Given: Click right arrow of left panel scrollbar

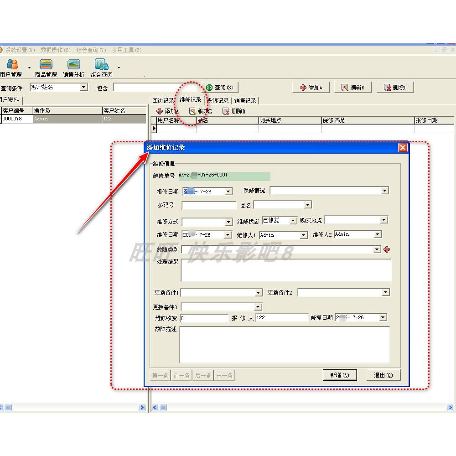Looking at the screenshot, I should pos(142,407).
